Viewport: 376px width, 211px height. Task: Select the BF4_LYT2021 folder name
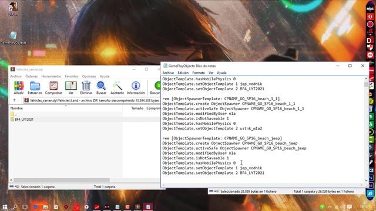[24, 120]
